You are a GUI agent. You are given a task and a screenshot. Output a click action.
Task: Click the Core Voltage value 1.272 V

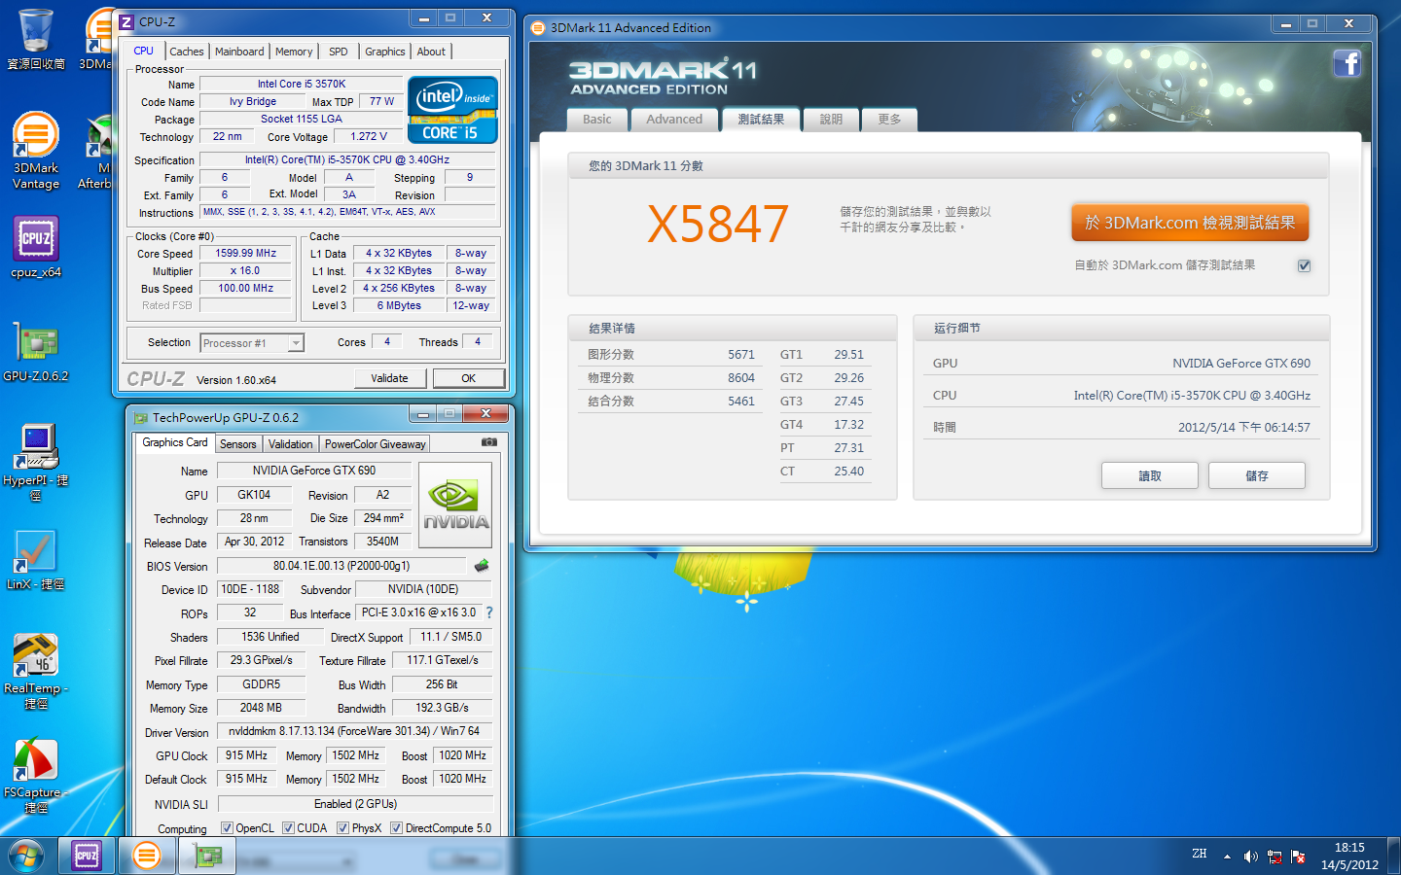tap(369, 136)
